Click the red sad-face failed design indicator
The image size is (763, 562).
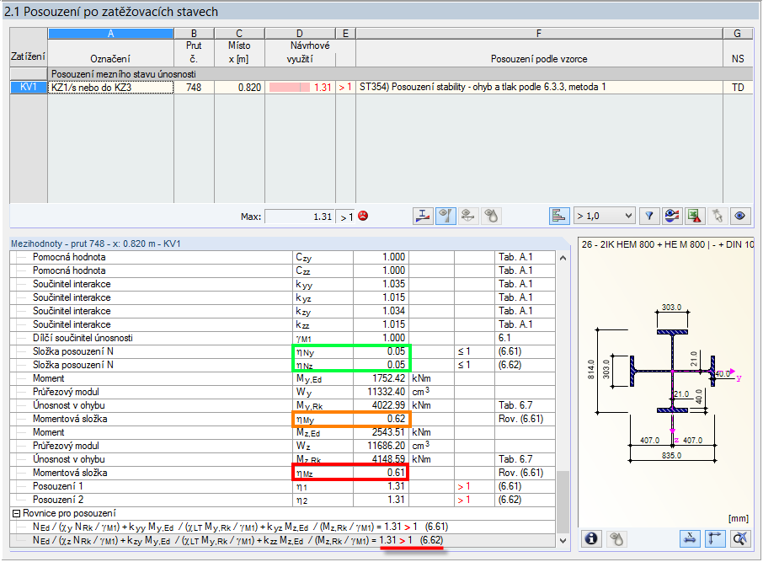pos(363,217)
